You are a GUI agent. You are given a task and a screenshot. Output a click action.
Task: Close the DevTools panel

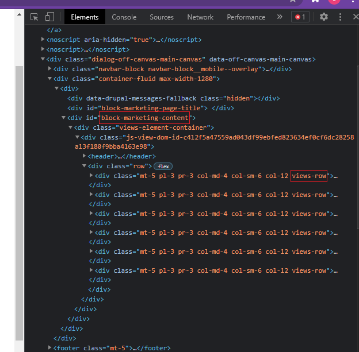click(x=356, y=17)
